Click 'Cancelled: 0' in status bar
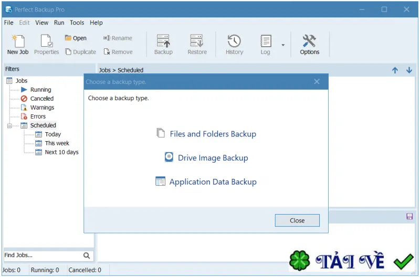Screen dimensions: 420x277 pos(85,270)
